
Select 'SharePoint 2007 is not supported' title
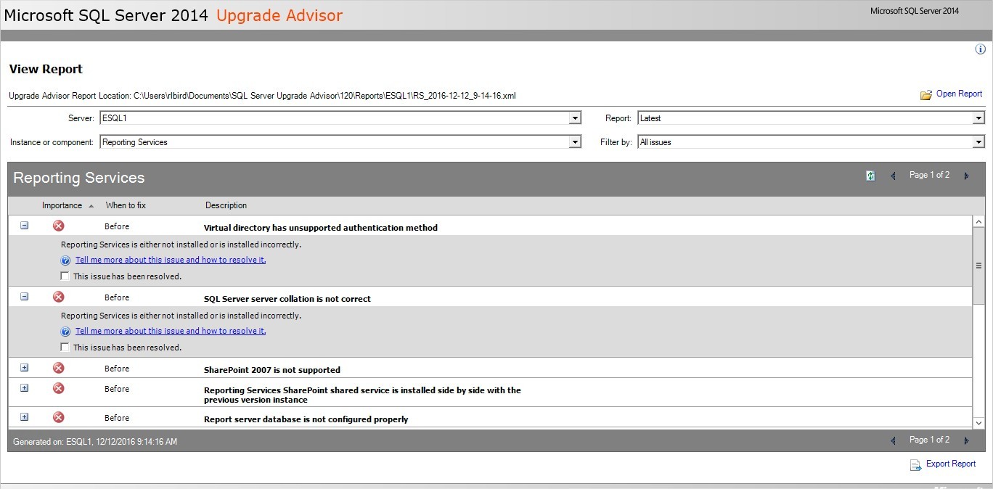click(x=272, y=370)
